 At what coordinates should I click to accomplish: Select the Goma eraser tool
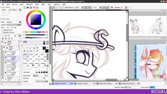(26, 56)
